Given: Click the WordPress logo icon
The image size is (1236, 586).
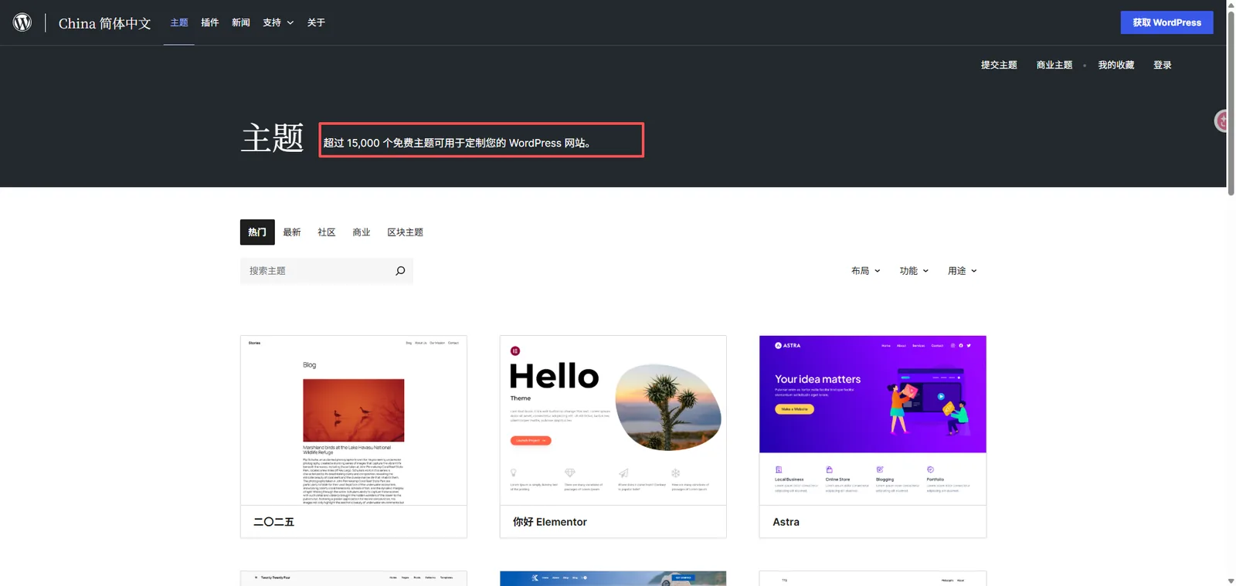Looking at the screenshot, I should (22, 22).
